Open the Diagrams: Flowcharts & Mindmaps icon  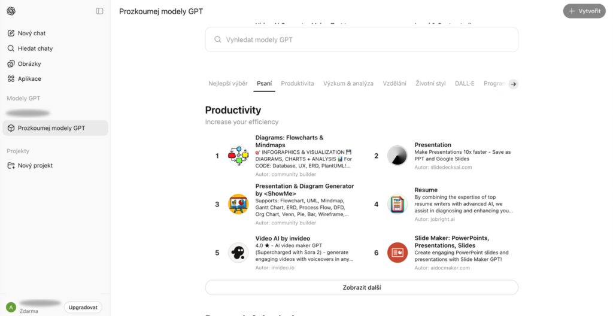pos(238,156)
